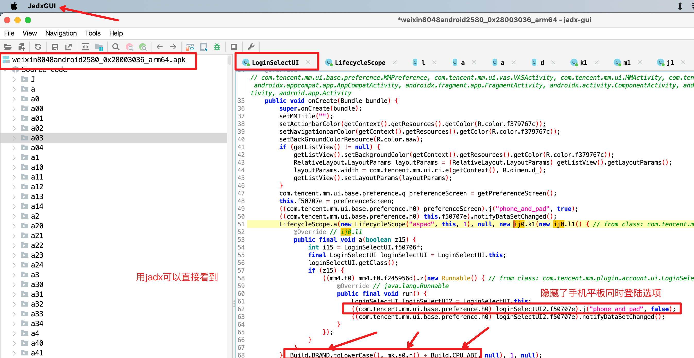The height and width of the screenshot is (358, 694).
Task: Open comment search with the green search icon
Action: coord(143,47)
